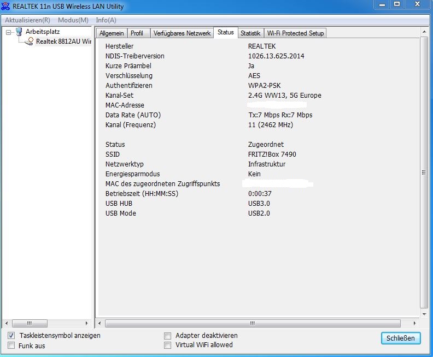Click the status panel horizontal scrollbar thumb
This screenshot has height=357, width=433.
[253, 323]
